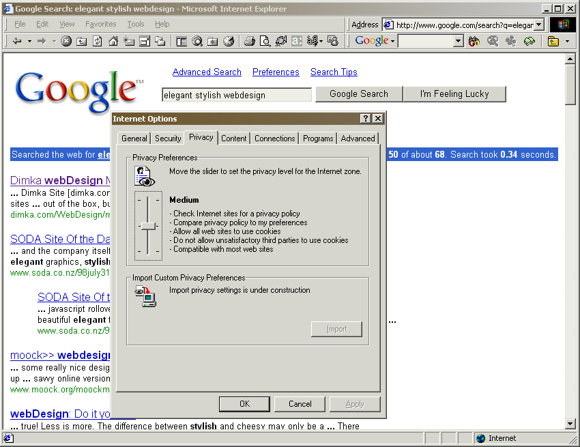Open the first SODA Site Of the Day link
The height and width of the screenshot is (447, 580).
(x=60, y=239)
